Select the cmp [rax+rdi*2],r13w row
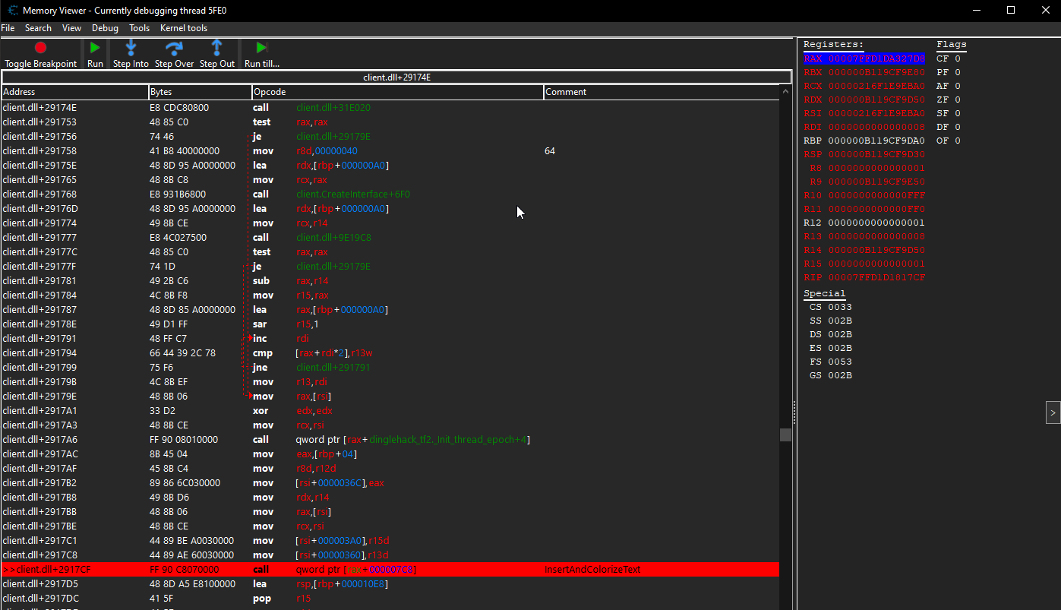The height and width of the screenshot is (610, 1061). 390,352
